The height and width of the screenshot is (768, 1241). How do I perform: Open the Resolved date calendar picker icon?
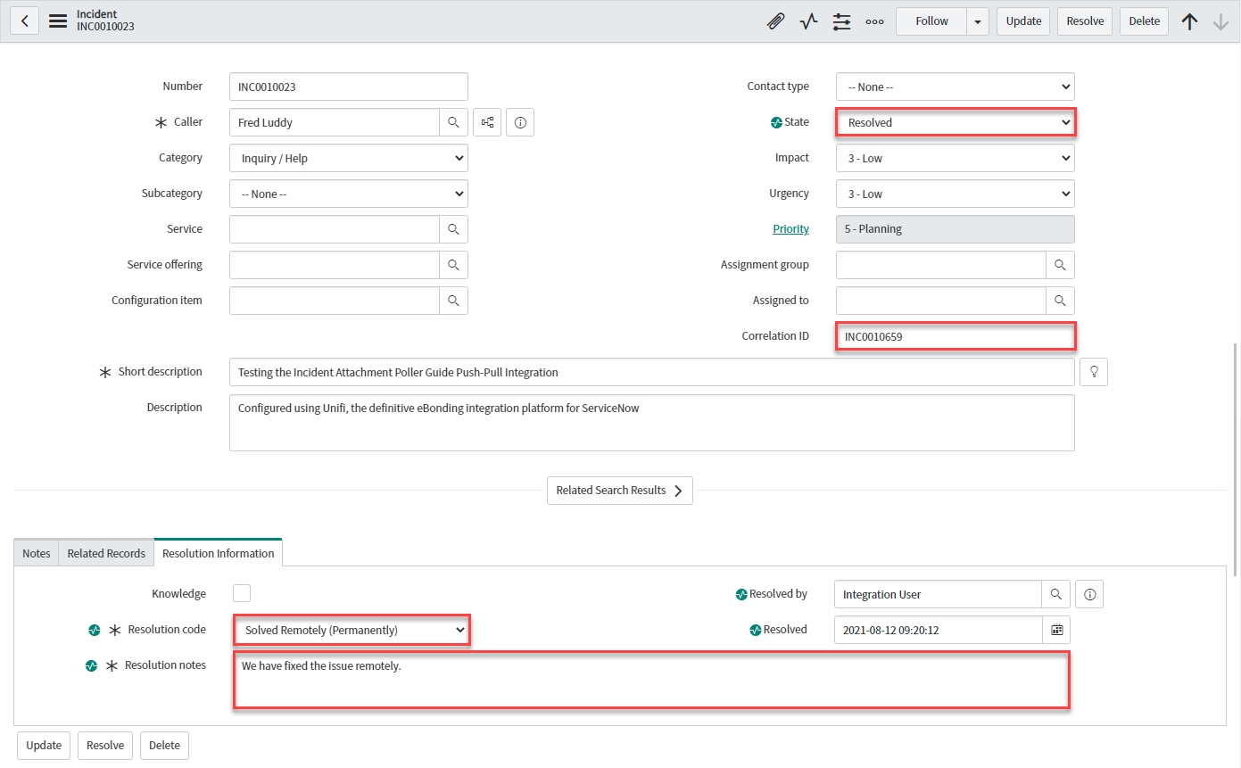(1056, 630)
